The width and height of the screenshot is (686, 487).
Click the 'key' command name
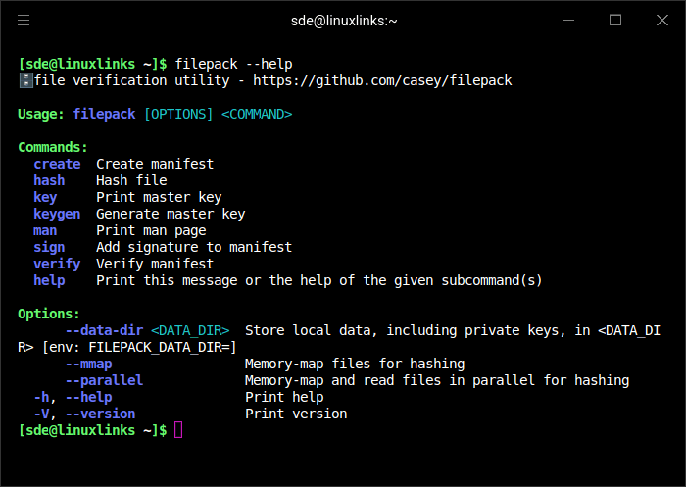pyautogui.click(x=45, y=197)
